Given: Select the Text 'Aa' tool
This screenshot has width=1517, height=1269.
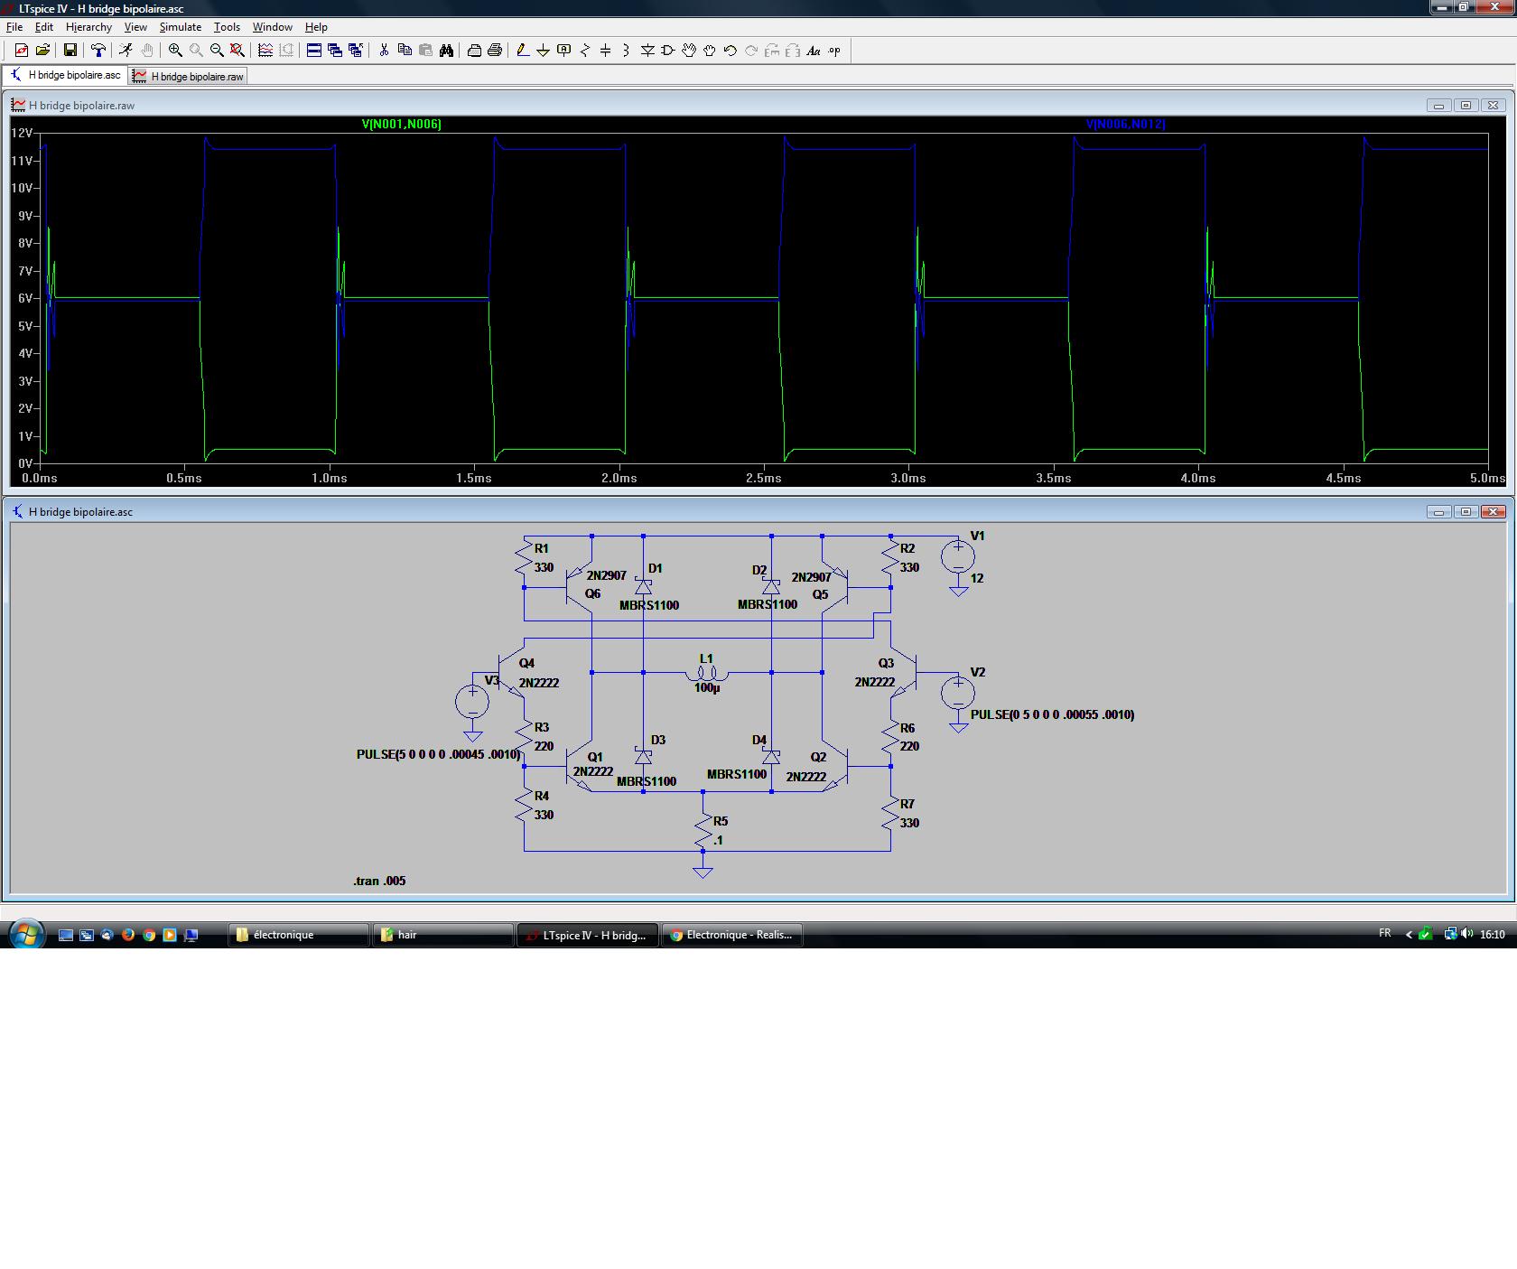Looking at the screenshot, I should click(x=814, y=51).
